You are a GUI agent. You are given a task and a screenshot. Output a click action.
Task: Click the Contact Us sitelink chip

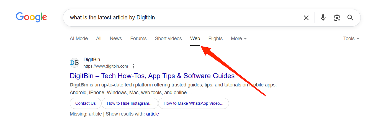[86, 103]
